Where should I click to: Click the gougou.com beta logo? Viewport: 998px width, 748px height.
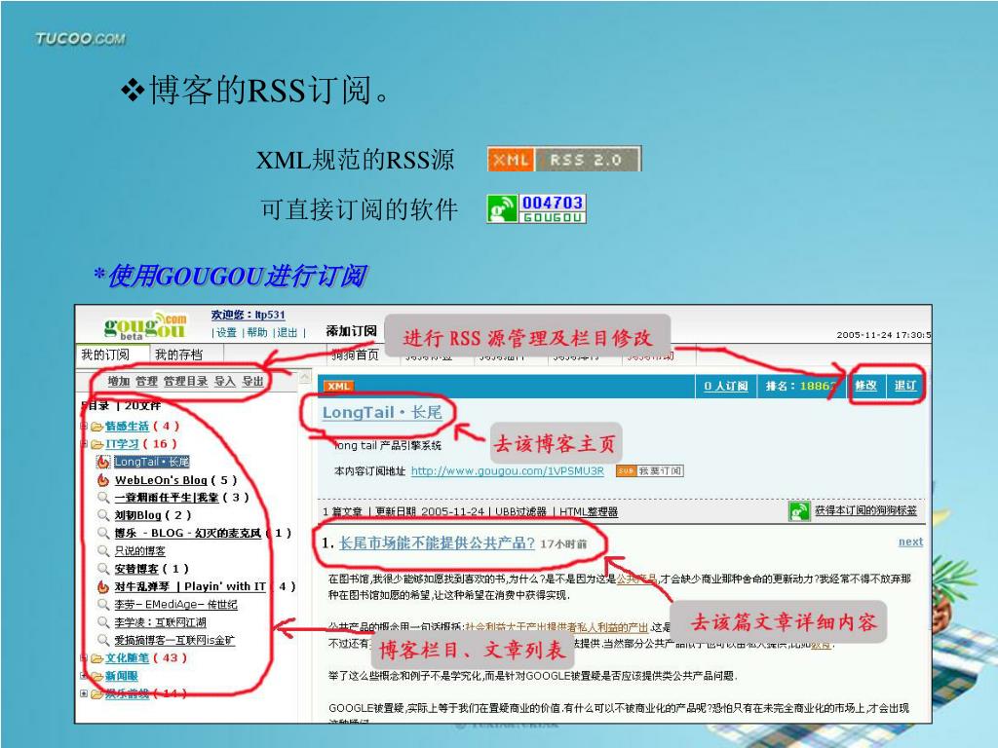(146, 325)
